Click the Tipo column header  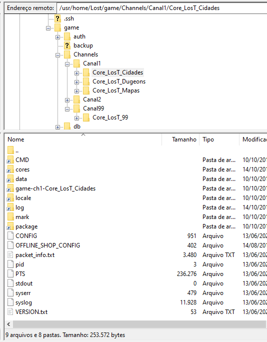219,139
